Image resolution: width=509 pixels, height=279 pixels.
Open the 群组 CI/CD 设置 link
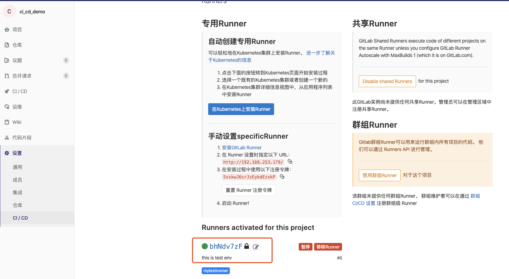pos(416,200)
